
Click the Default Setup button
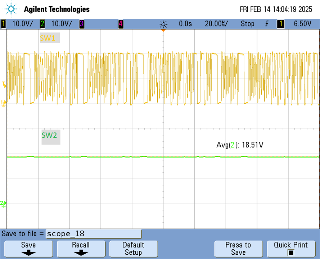(134, 249)
